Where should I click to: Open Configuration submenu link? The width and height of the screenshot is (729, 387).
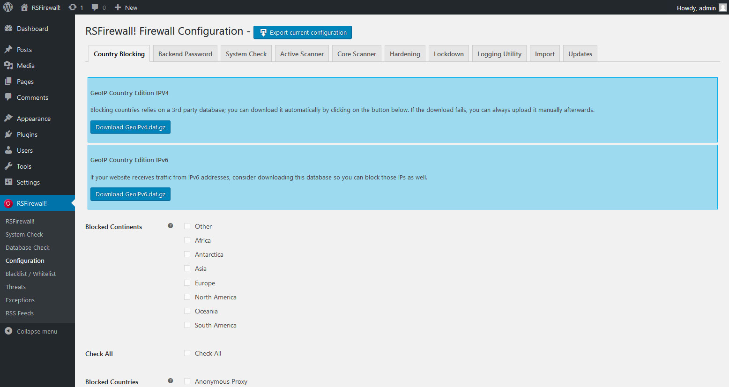click(25, 260)
